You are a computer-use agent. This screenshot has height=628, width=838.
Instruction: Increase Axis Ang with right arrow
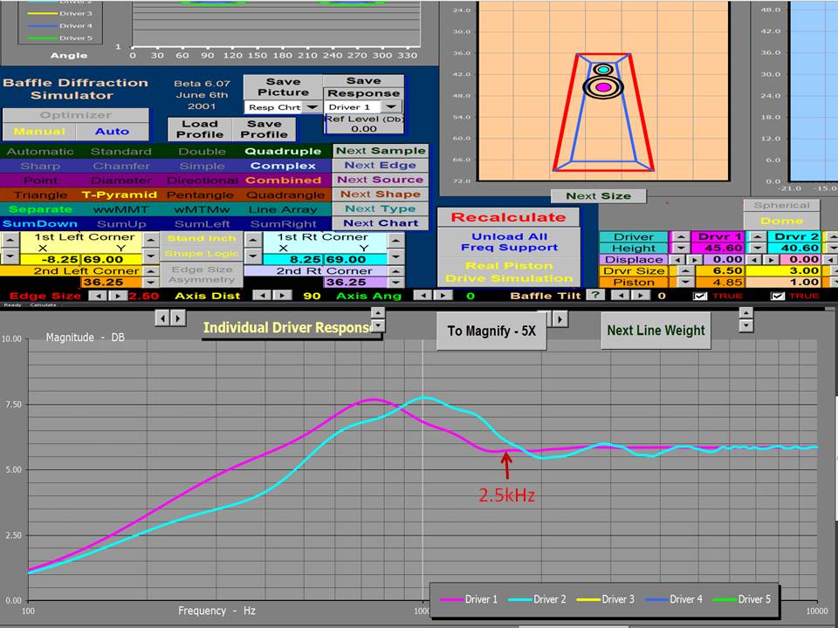coord(443,295)
